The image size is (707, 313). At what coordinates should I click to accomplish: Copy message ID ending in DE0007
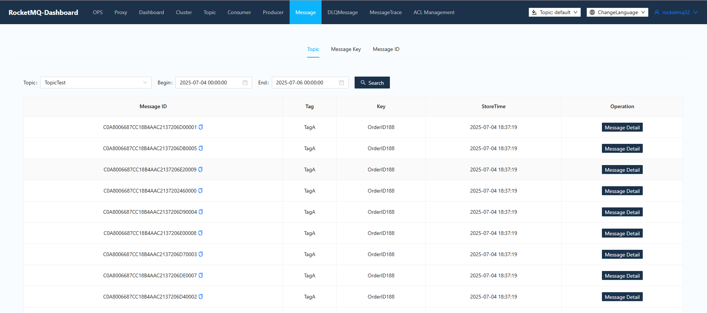[x=201, y=275]
